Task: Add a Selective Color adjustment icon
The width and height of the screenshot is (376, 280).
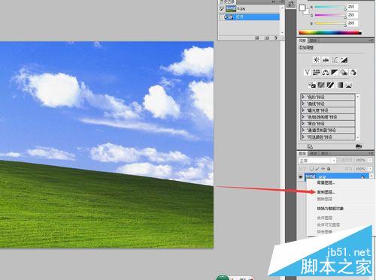Action: (349, 85)
